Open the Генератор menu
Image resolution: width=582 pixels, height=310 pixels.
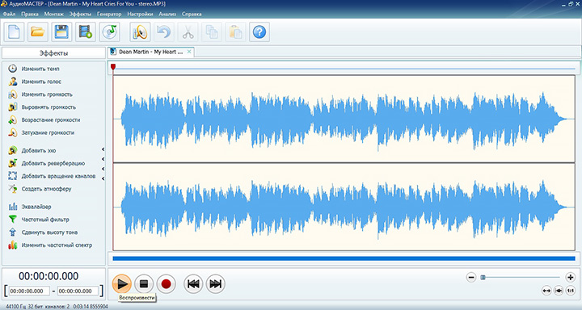(x=109, y=14)
